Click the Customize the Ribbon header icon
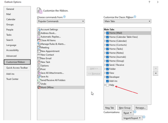 point(40,10)
